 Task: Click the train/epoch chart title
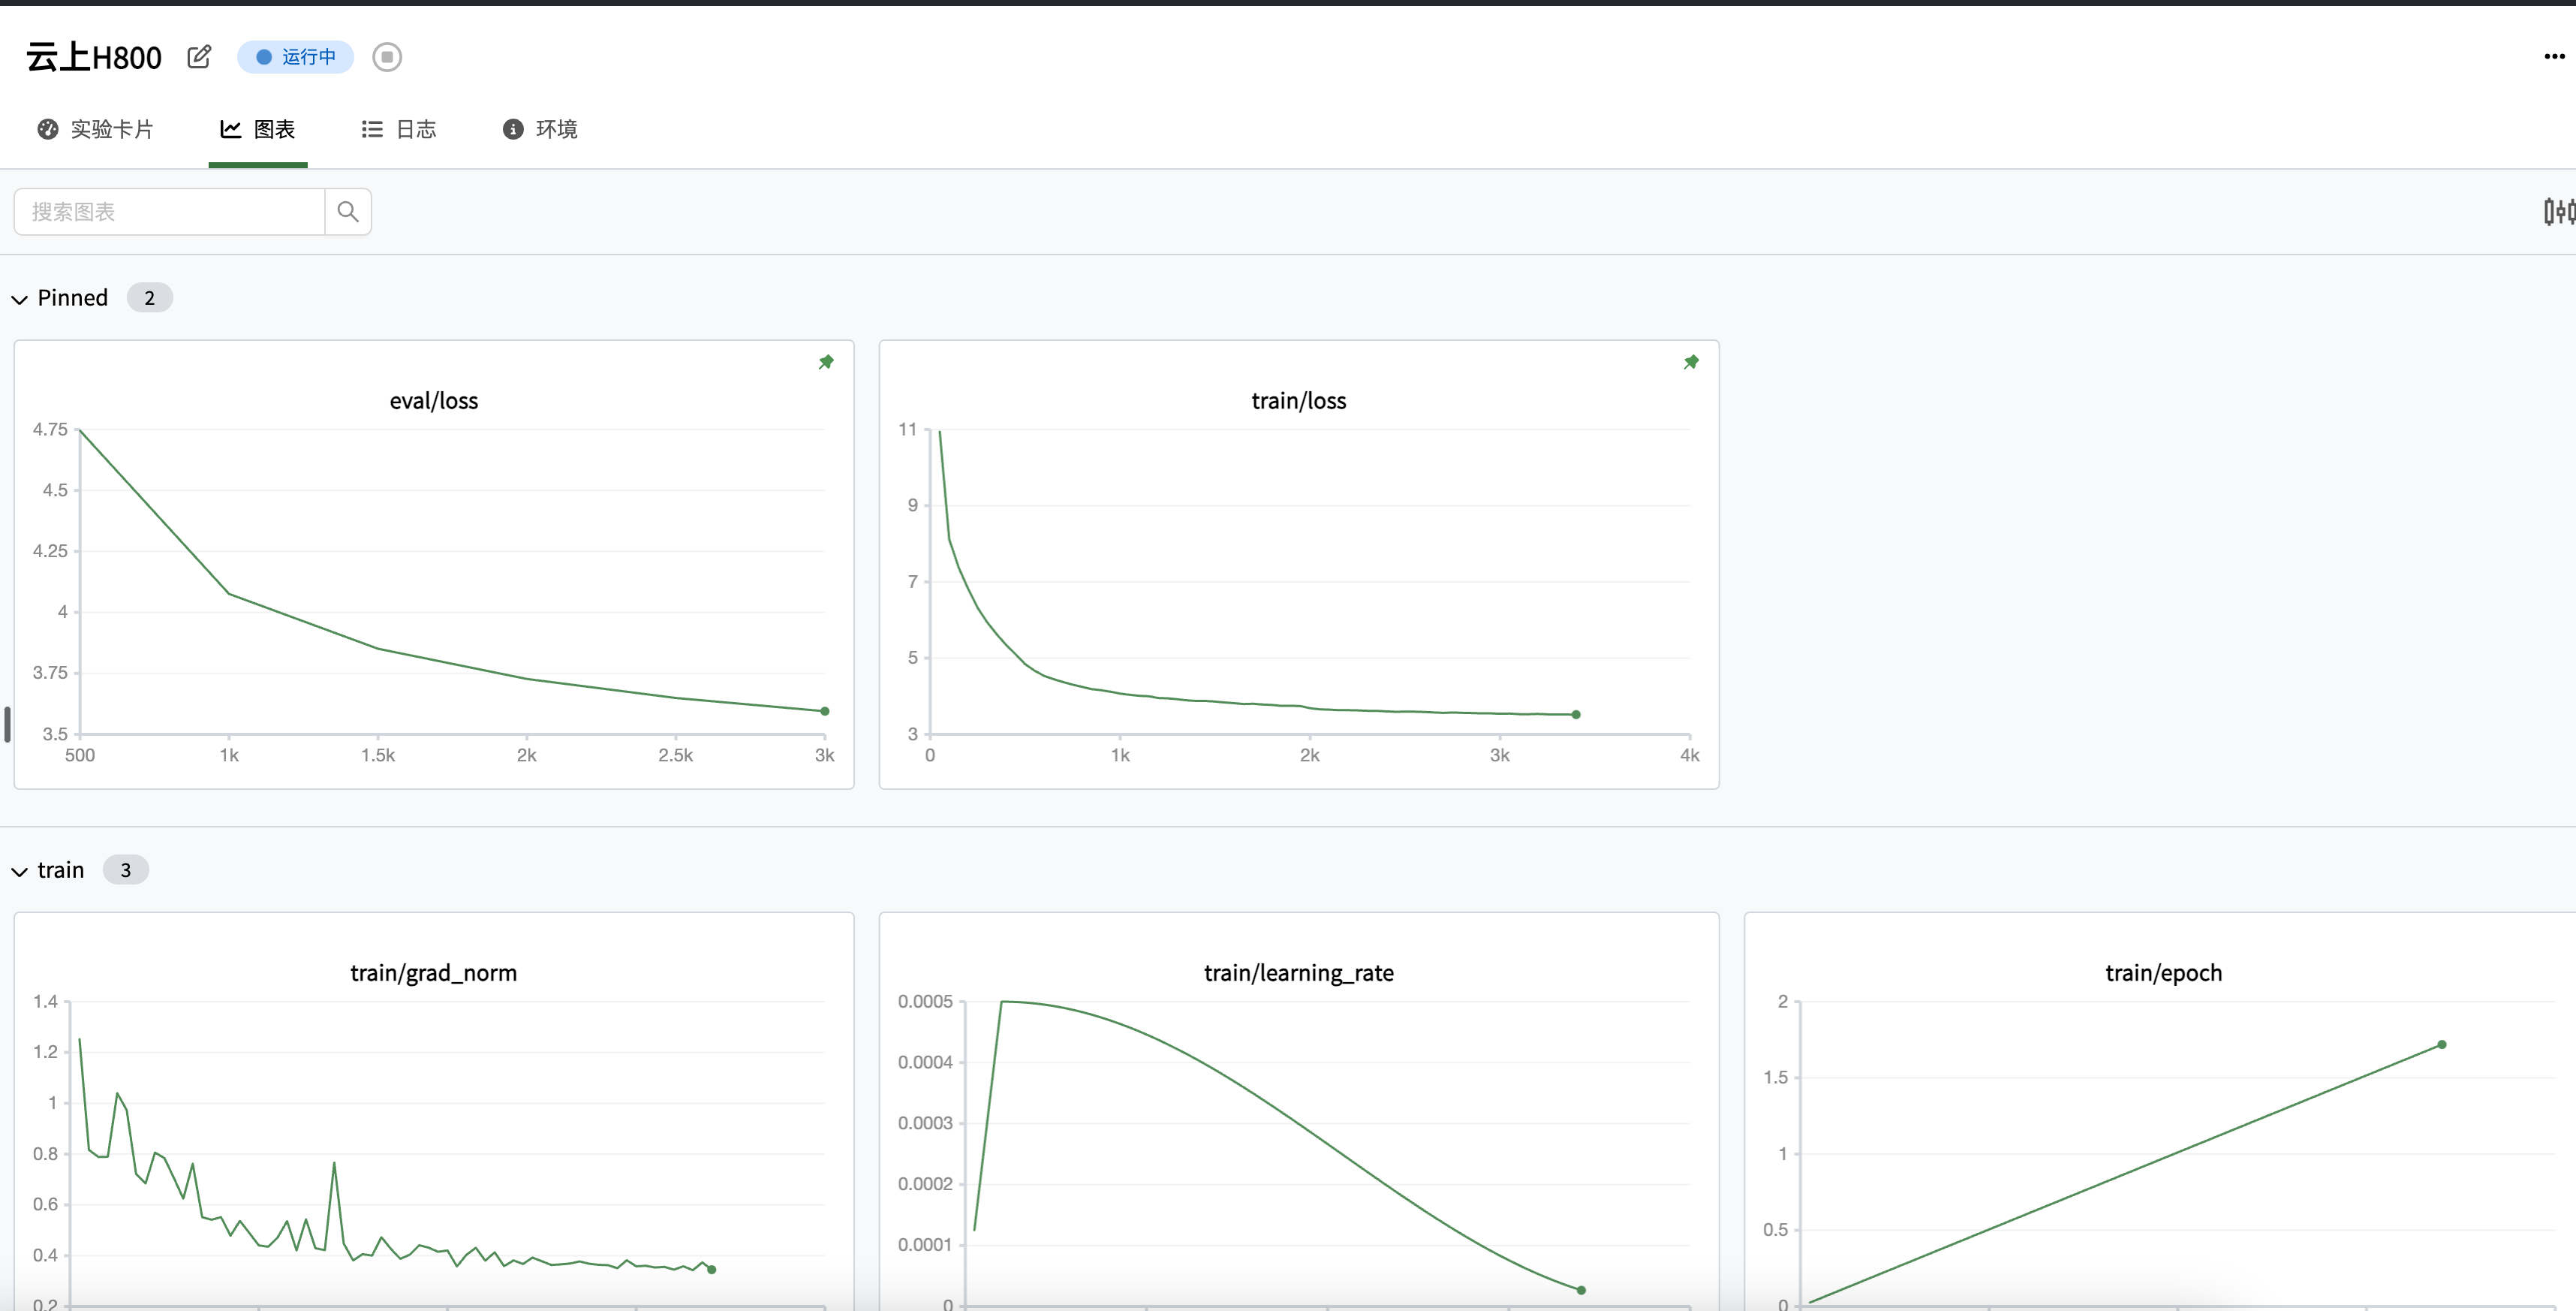[2164, 973]
